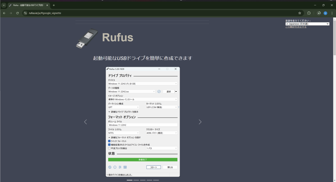Open the ブートの種類 ISO dropdown

[x=132, y=92]
